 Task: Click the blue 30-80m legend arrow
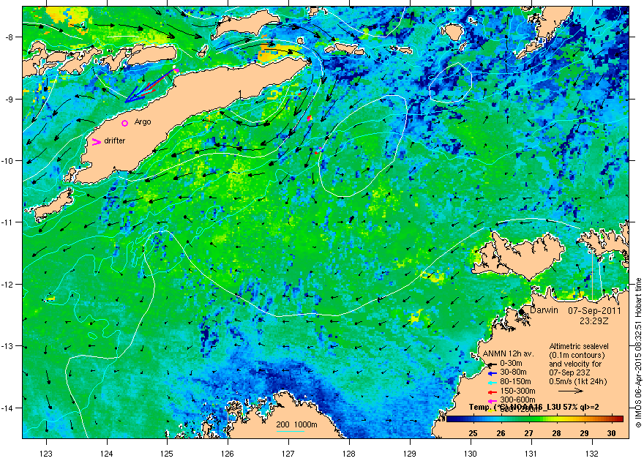pos(492,373)
